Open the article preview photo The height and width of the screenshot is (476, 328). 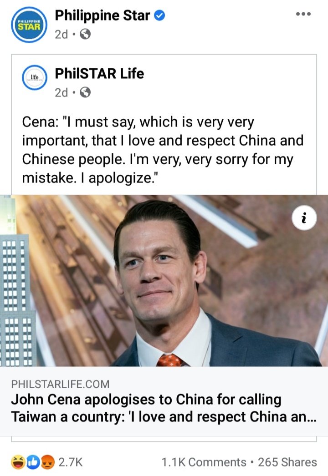[x=164, y=280]
